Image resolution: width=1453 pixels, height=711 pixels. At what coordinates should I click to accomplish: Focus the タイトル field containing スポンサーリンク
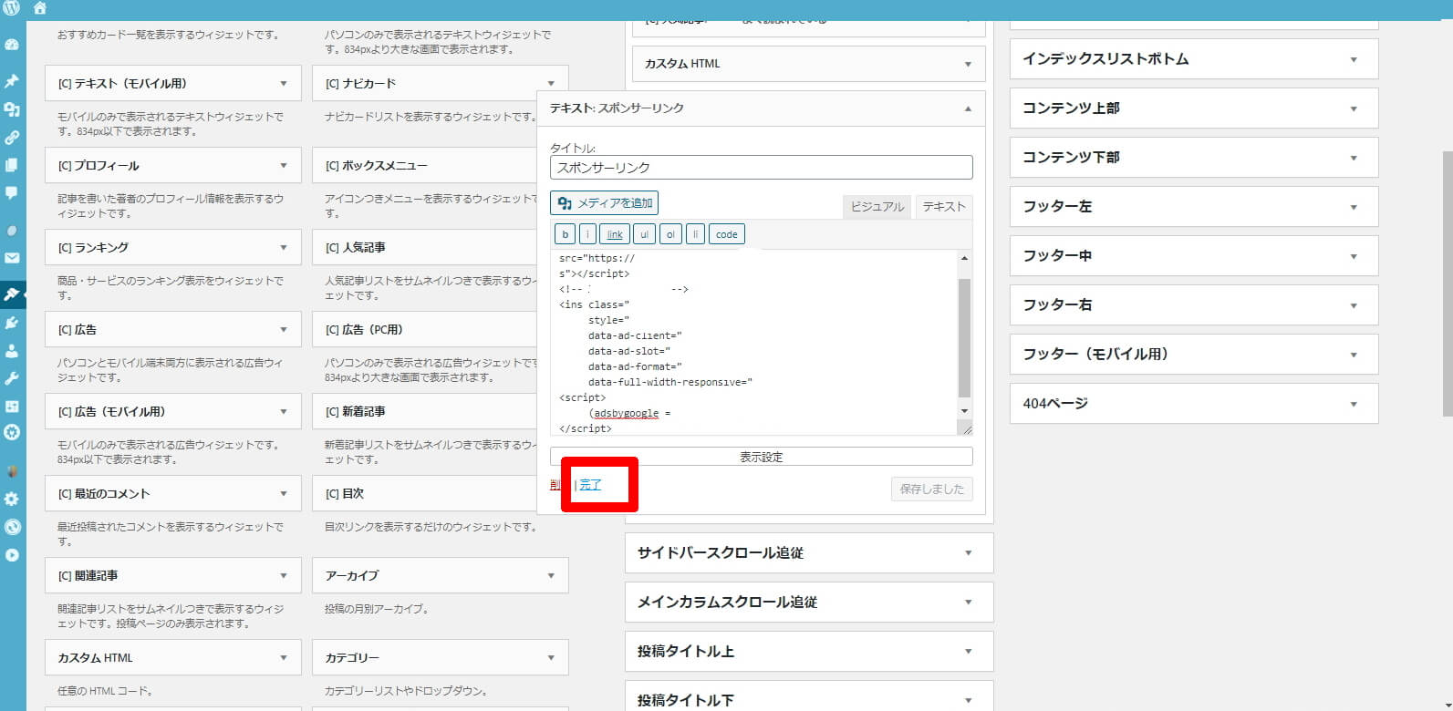(x=762, y=168)
